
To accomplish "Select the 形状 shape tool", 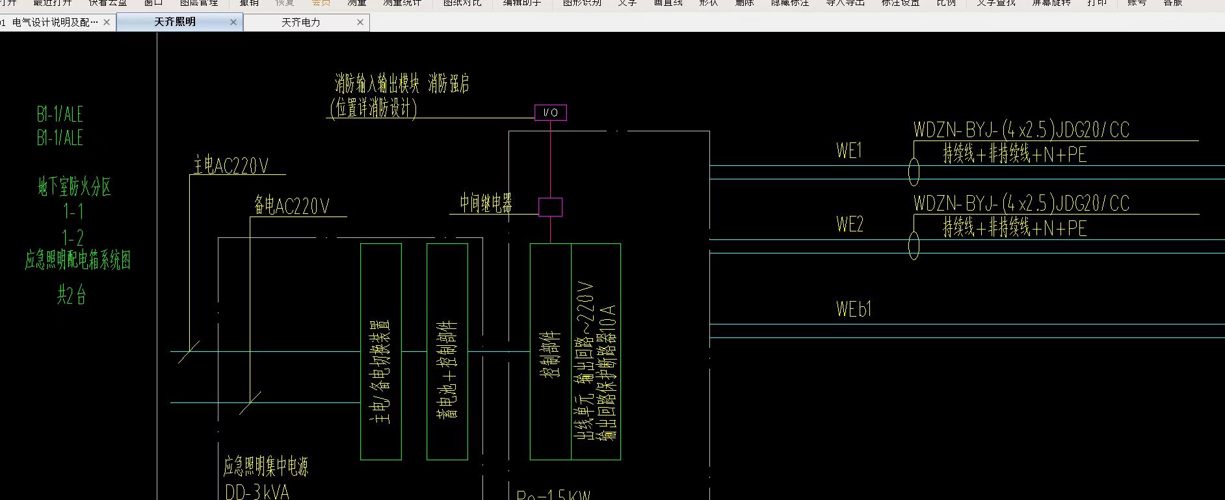I will coord(709,3).
